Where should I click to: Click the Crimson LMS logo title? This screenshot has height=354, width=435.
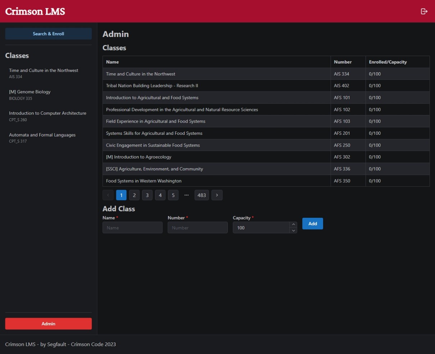click(35, 12)
